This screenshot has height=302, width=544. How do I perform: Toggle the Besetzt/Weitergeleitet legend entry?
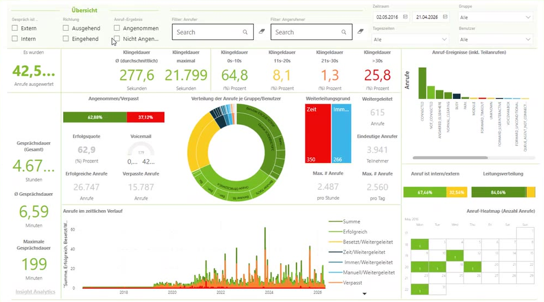coord(361,242)
